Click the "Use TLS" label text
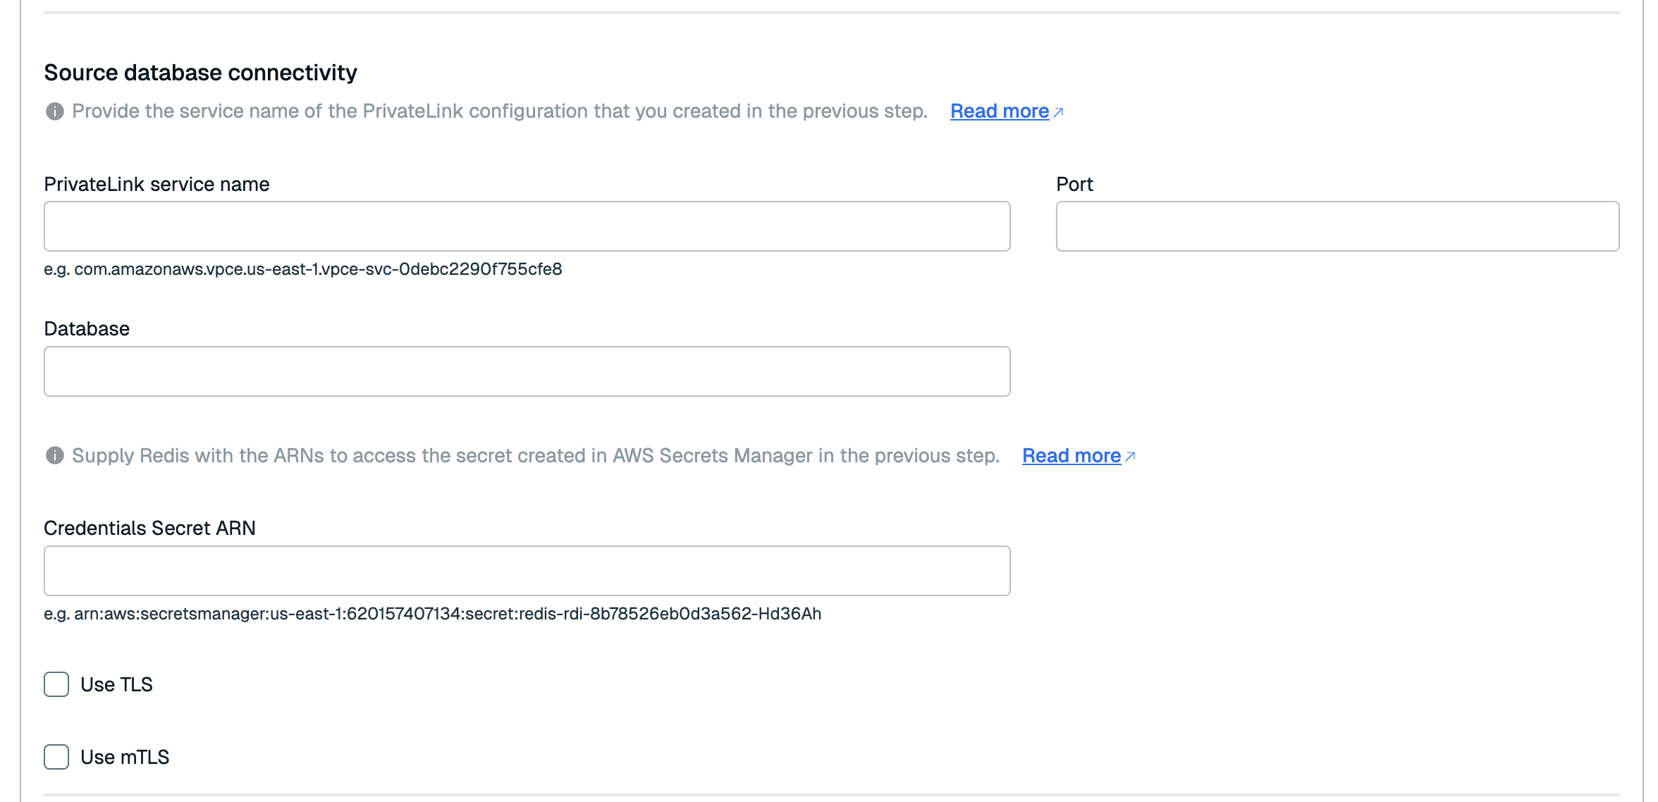The height and width of the screenshot is (802, 1658). click(x=116, y=685)
